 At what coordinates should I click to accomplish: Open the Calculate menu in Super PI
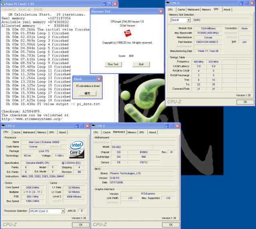click(9, 9)
